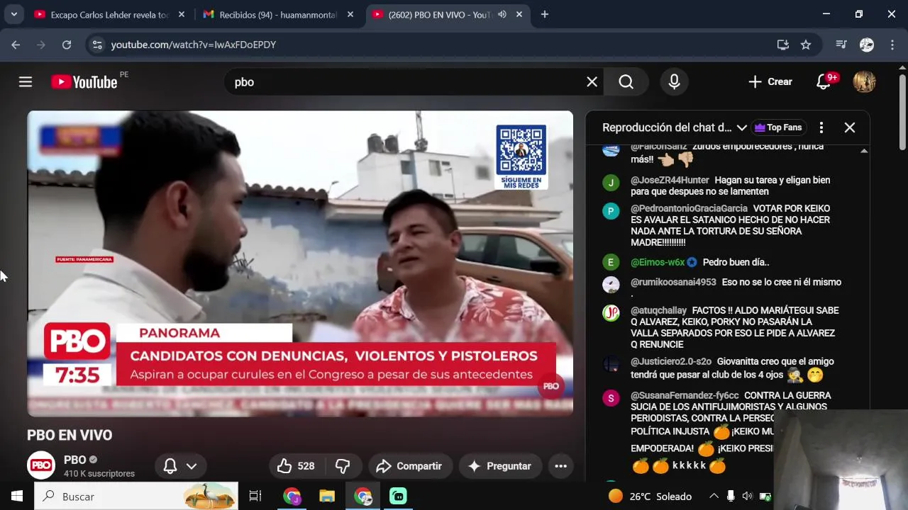Open PBO channel name link
The image size is (908, 510).
click(75, 460)
